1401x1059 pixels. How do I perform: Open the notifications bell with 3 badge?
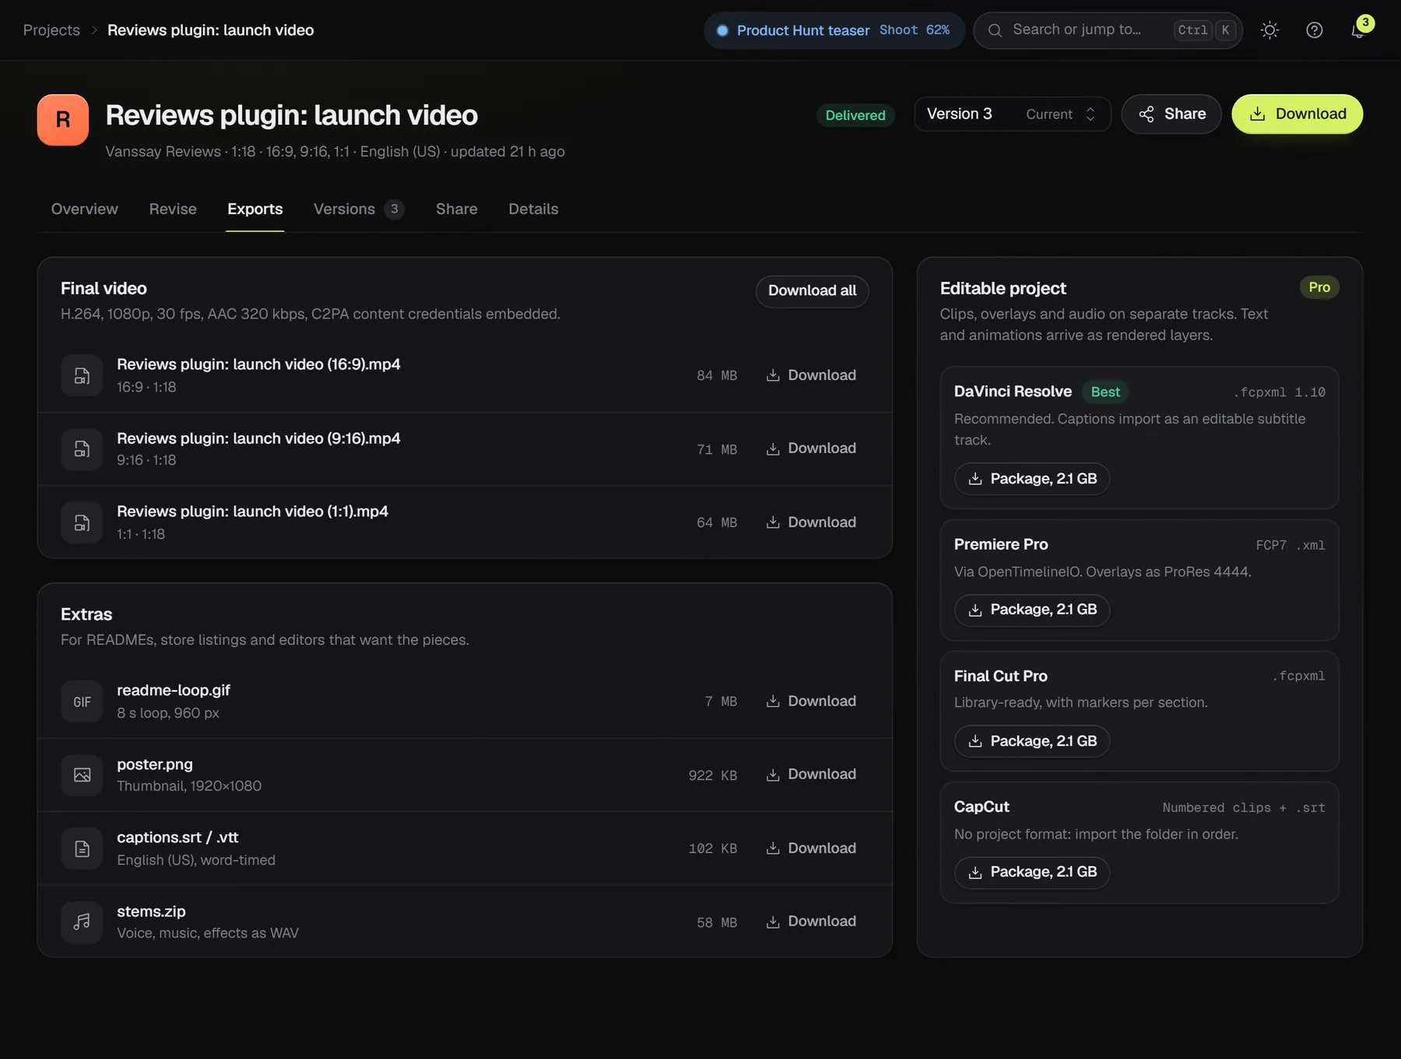click(1359, 30)
